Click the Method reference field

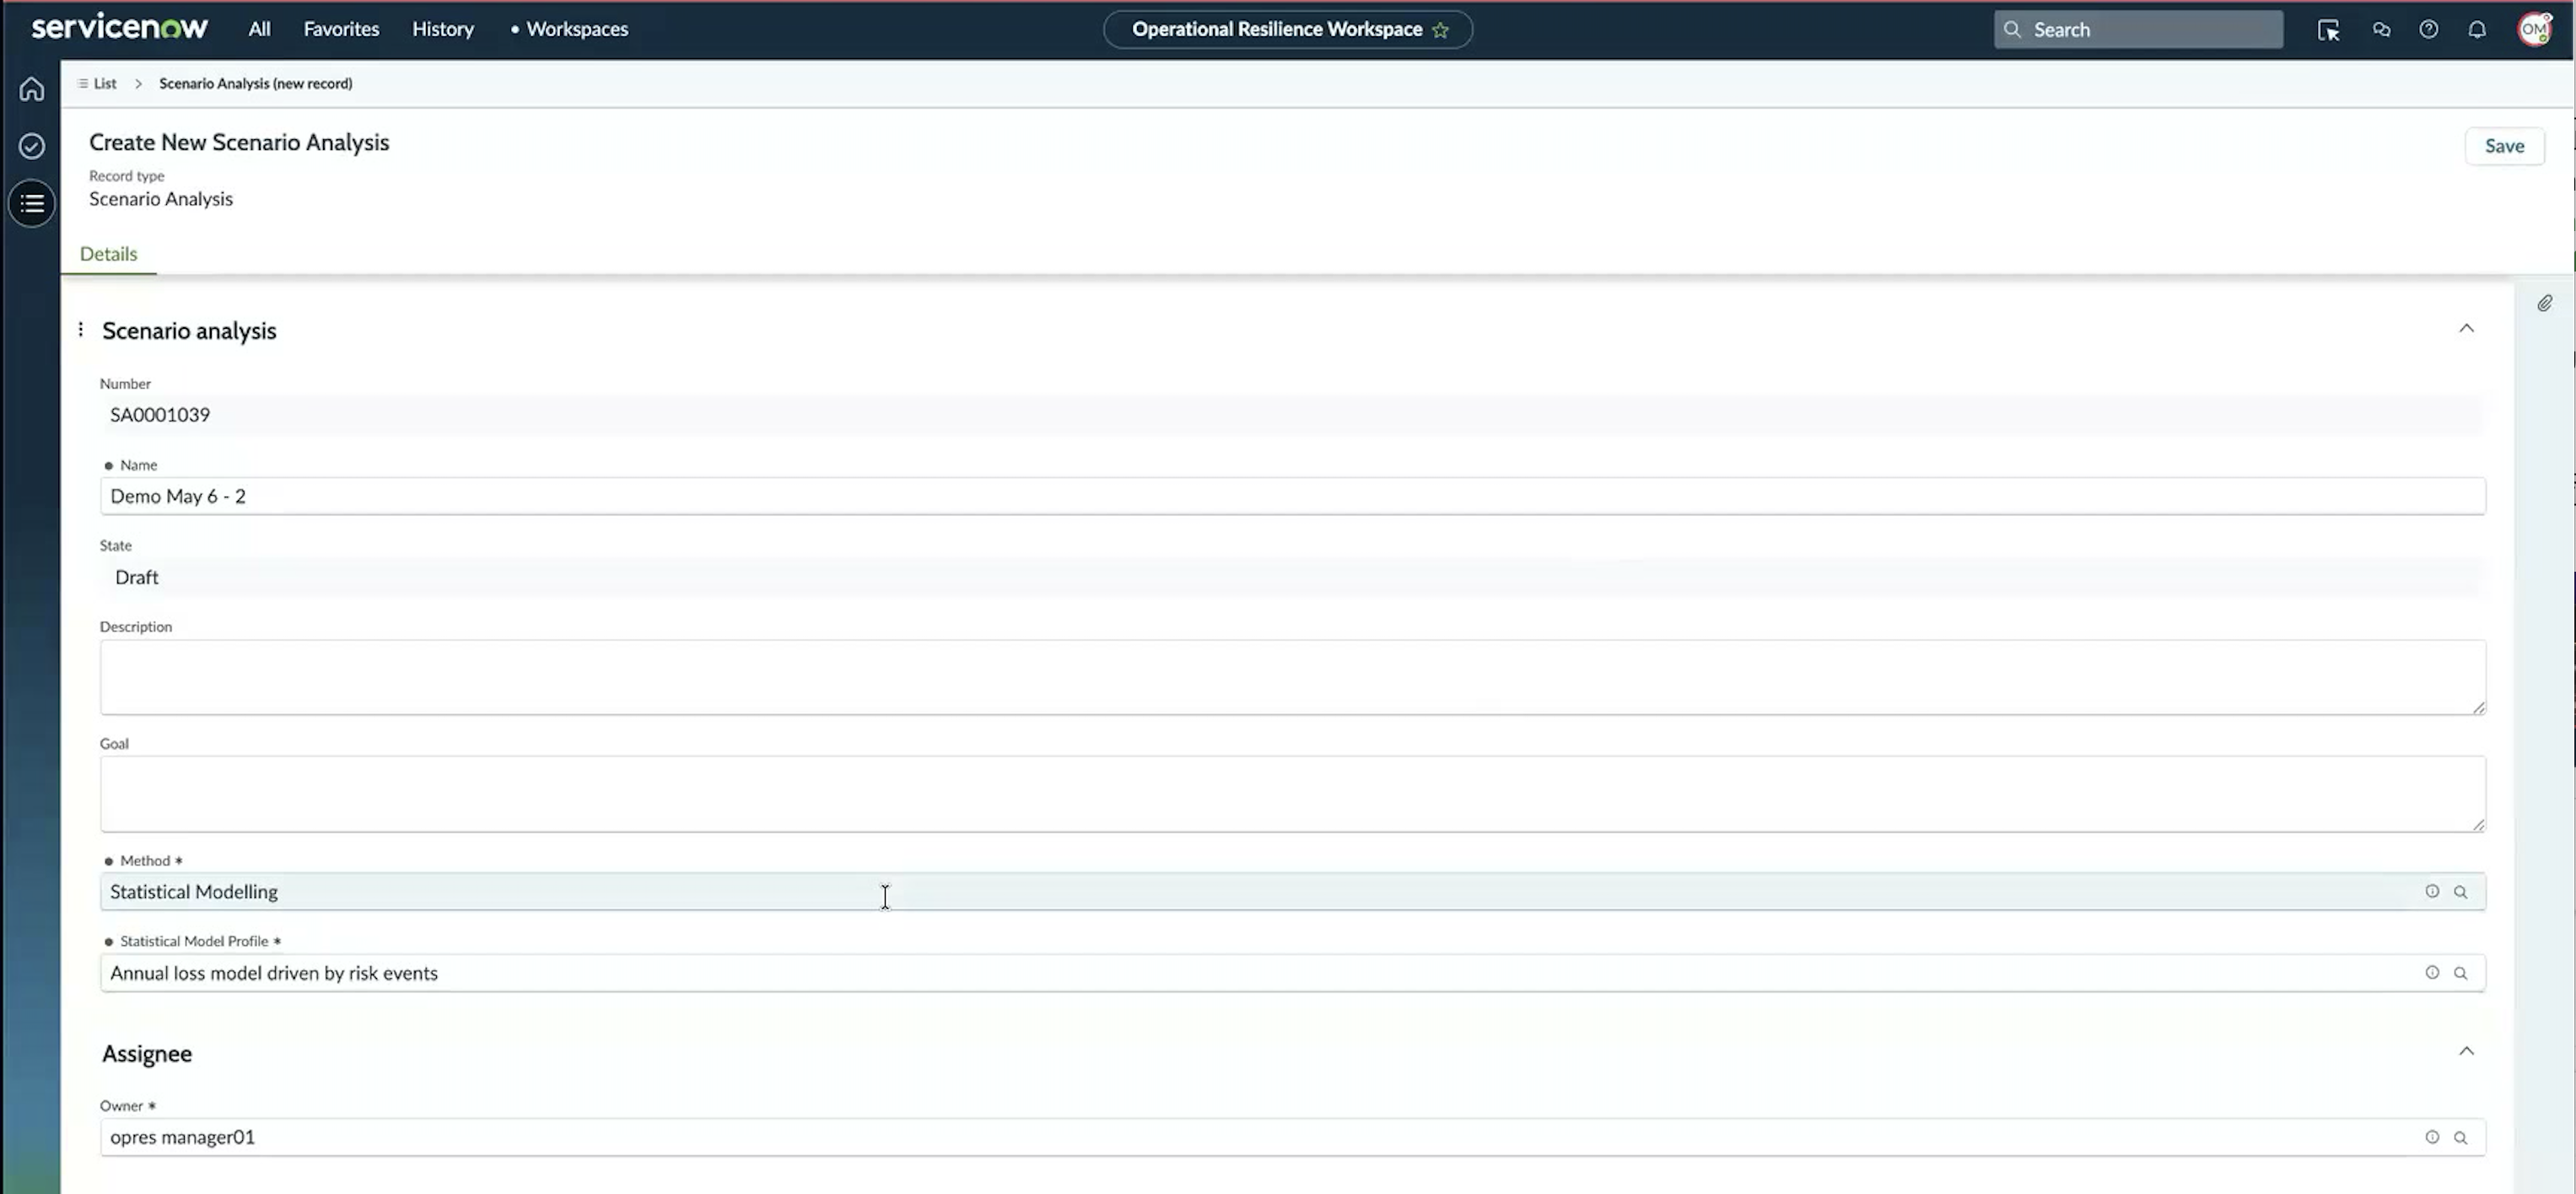pos(1292,892)
